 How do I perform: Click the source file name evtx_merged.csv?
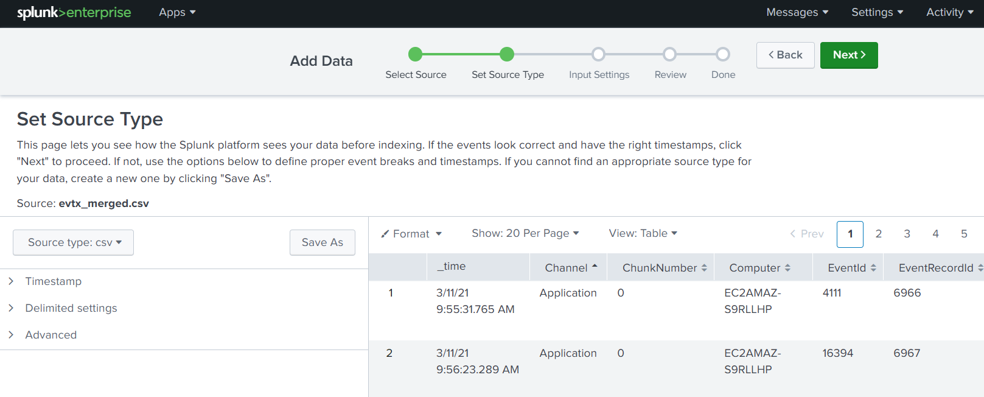point(104,203)
